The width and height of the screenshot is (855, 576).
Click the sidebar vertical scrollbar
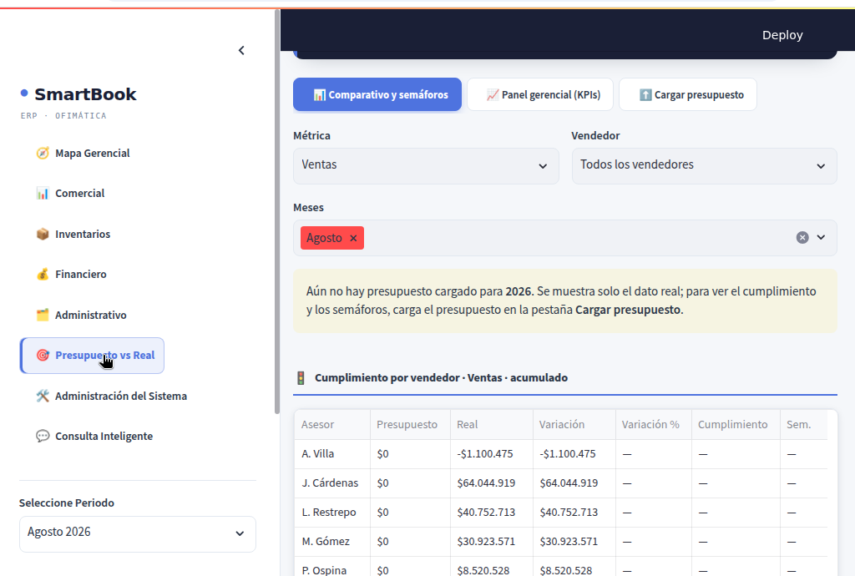coord(277,211)
